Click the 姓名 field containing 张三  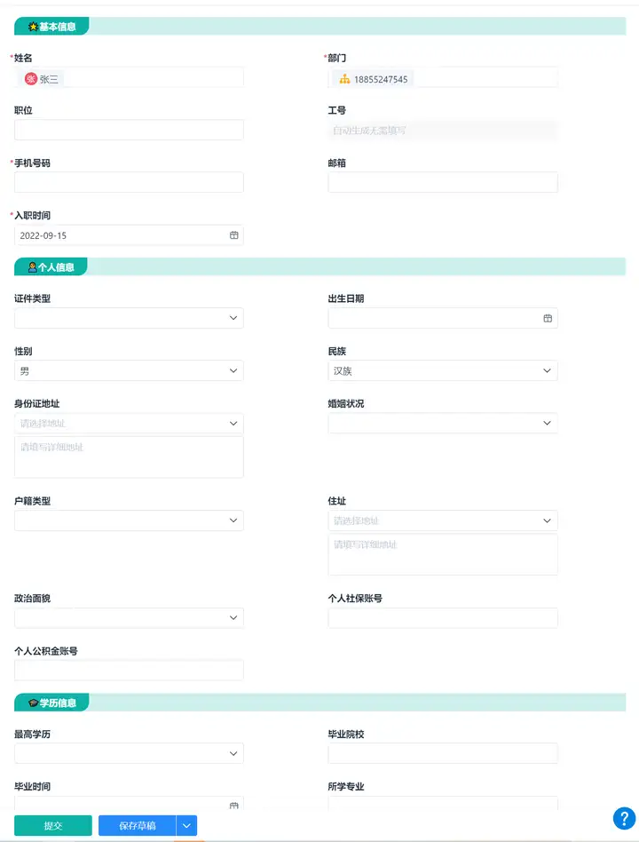(x=129, y=78)
